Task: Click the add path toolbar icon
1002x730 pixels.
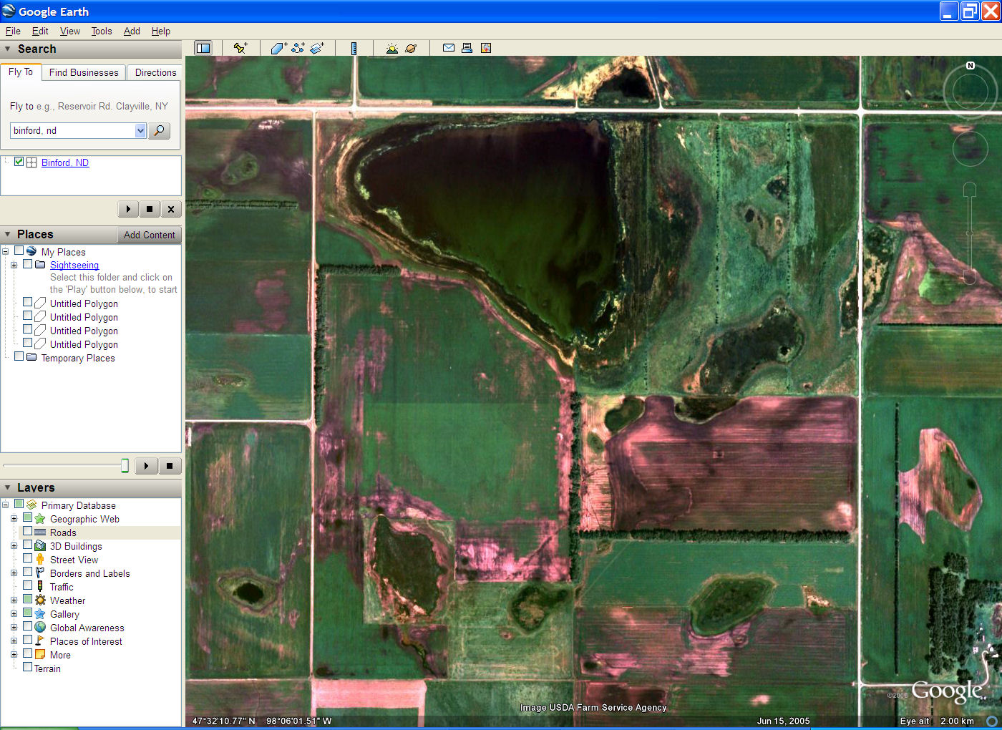Action: coord(298,48)
